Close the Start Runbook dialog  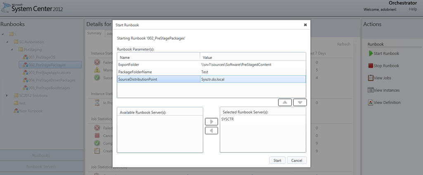pyautogui.click(x=305, y=25)
